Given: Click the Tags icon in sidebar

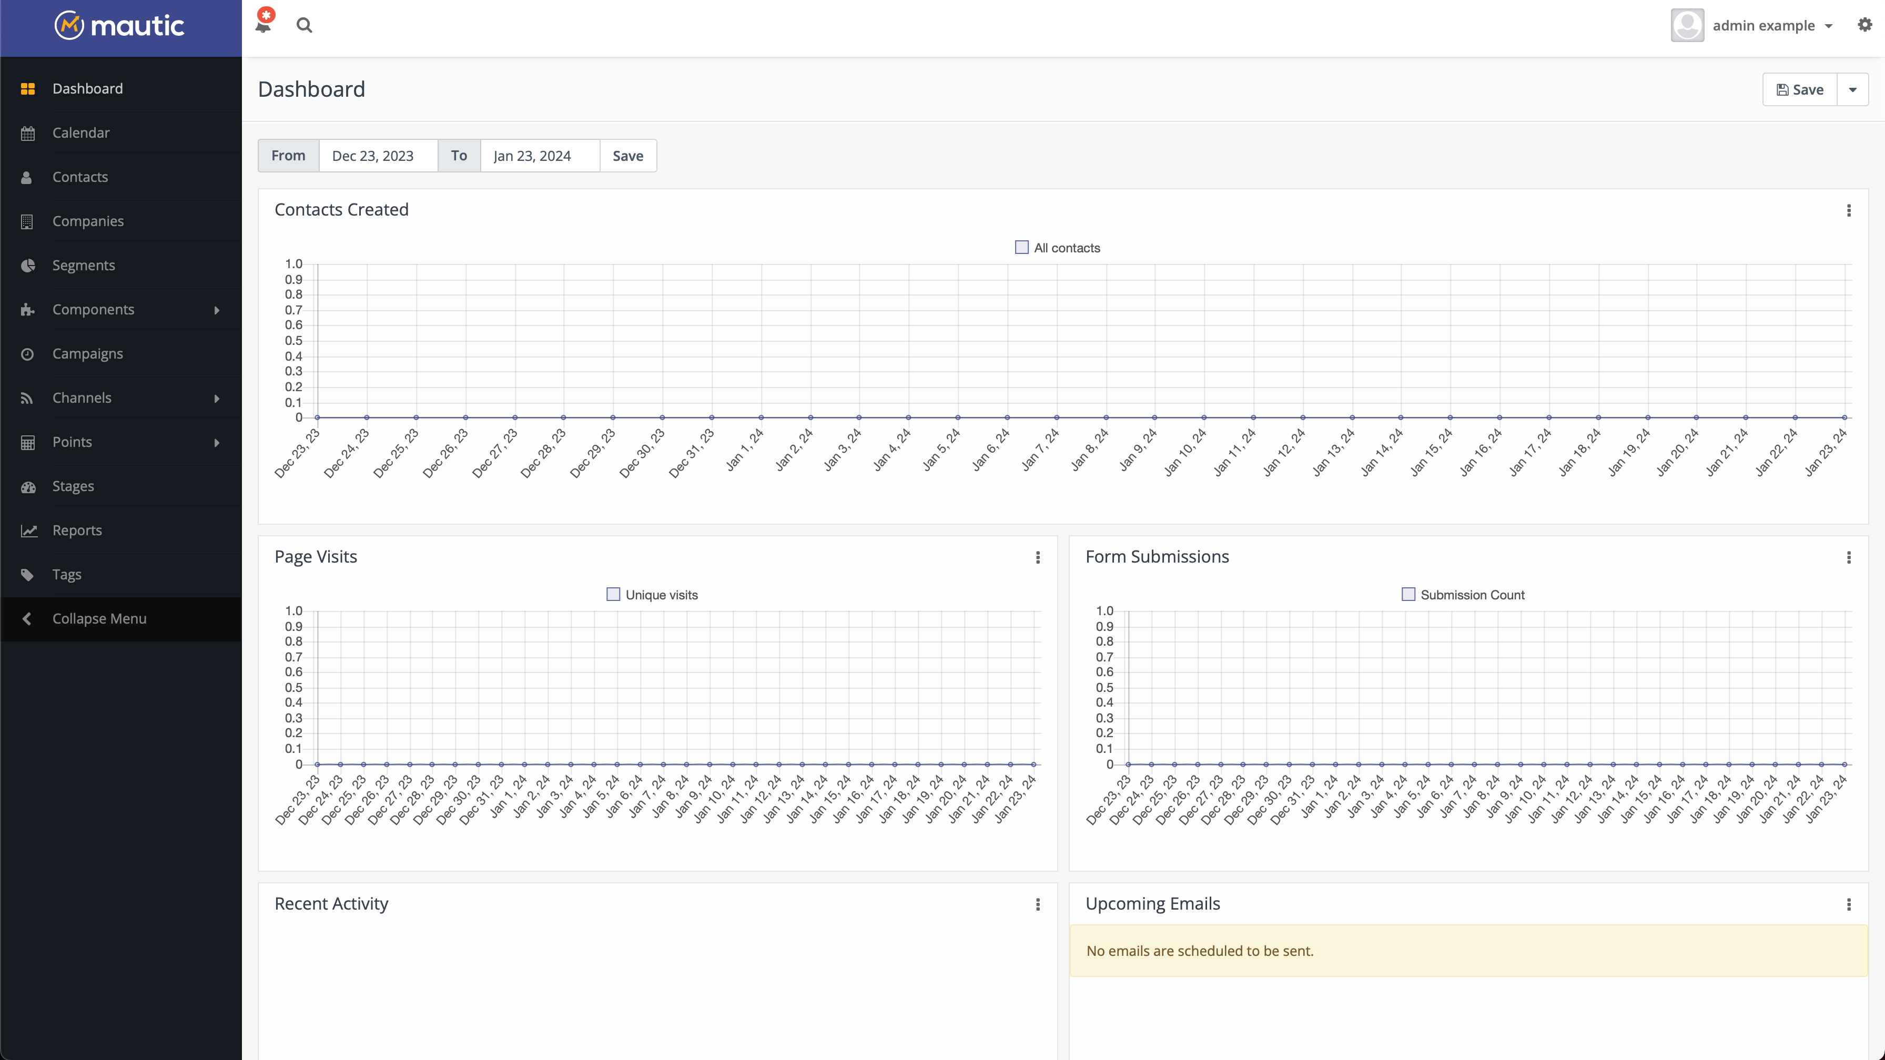Looking at the screenshot, I should click(27, 573).
